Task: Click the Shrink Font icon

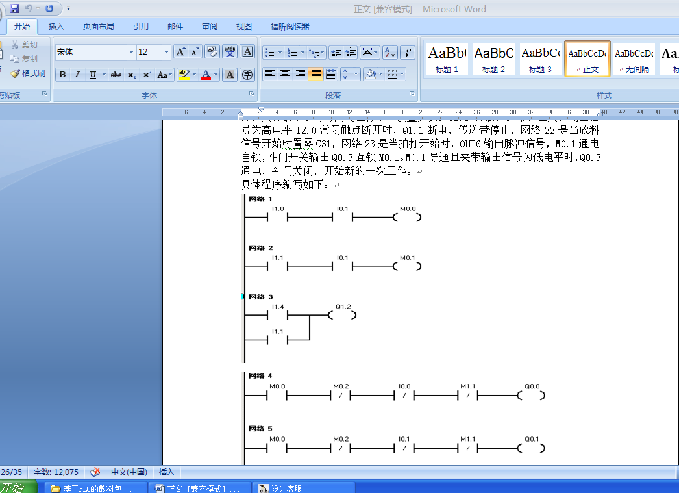Action: tap(195, 52)
